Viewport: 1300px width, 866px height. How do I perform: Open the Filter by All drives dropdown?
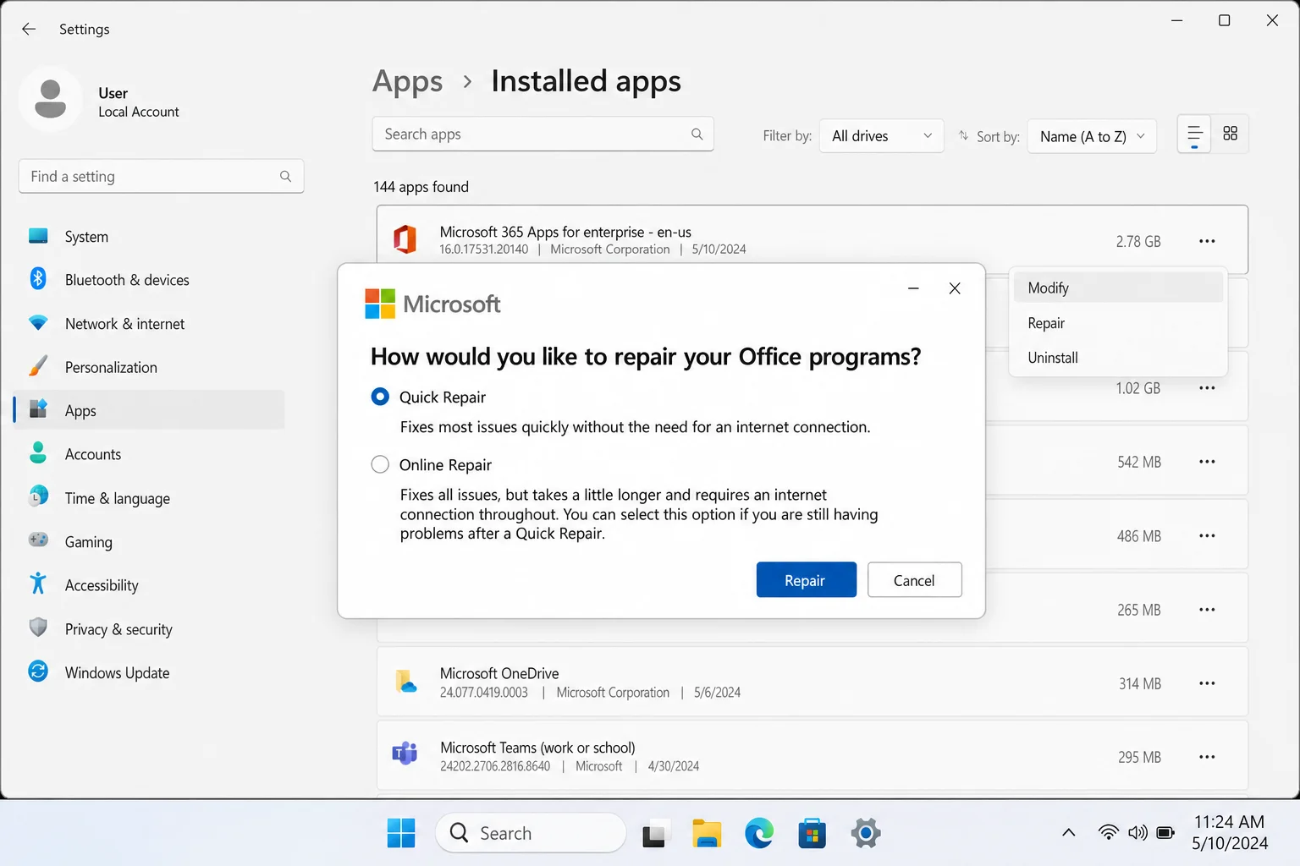(x=881, y=136)
